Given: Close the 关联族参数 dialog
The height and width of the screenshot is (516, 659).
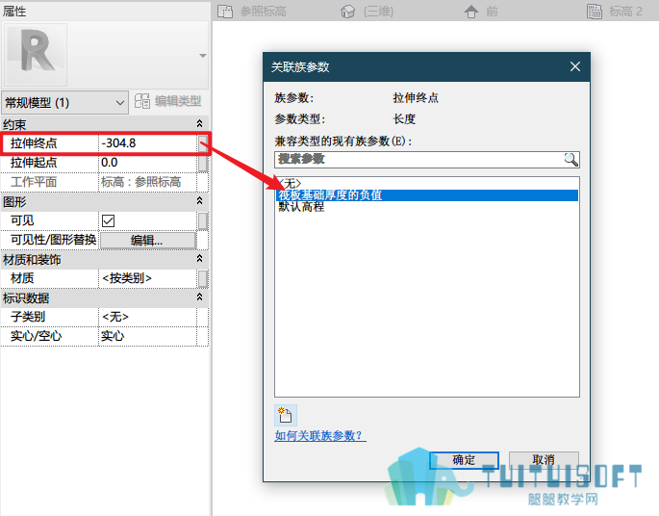Looking at the screenshot, I should coord(575,66).
